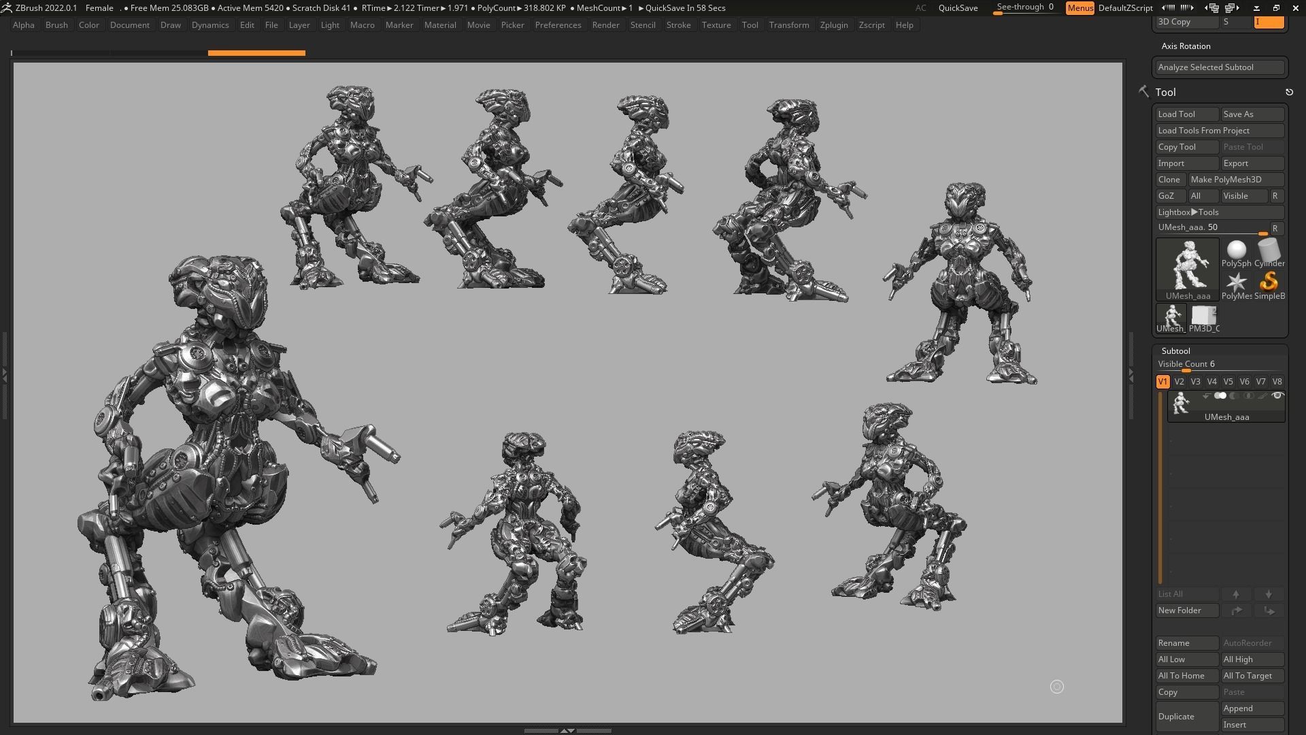The height and width of the screenshot is (735, 1306).
Task: Open the Zplugin menu
Action: click(833, 25)
